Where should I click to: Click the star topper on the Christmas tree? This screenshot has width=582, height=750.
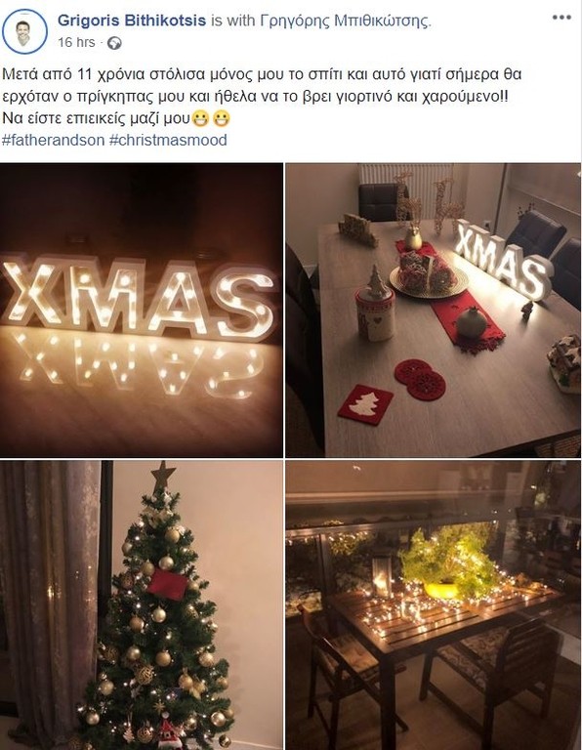163,476
